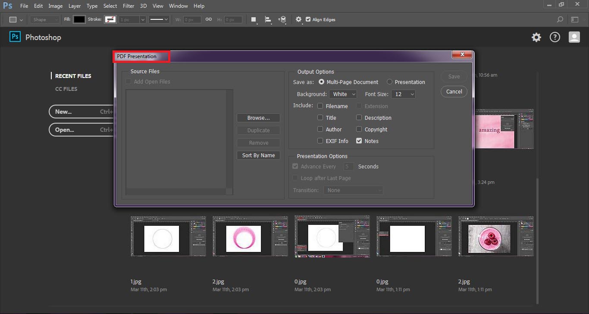Enable the Author include checkbox
The width and height of the screenshot is (589, 314).
tap(320, 129)
